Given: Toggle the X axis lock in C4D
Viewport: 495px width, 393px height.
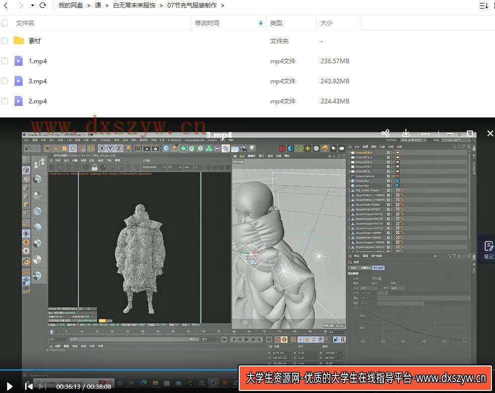Looking at the screenshot, I should [102, 148].
